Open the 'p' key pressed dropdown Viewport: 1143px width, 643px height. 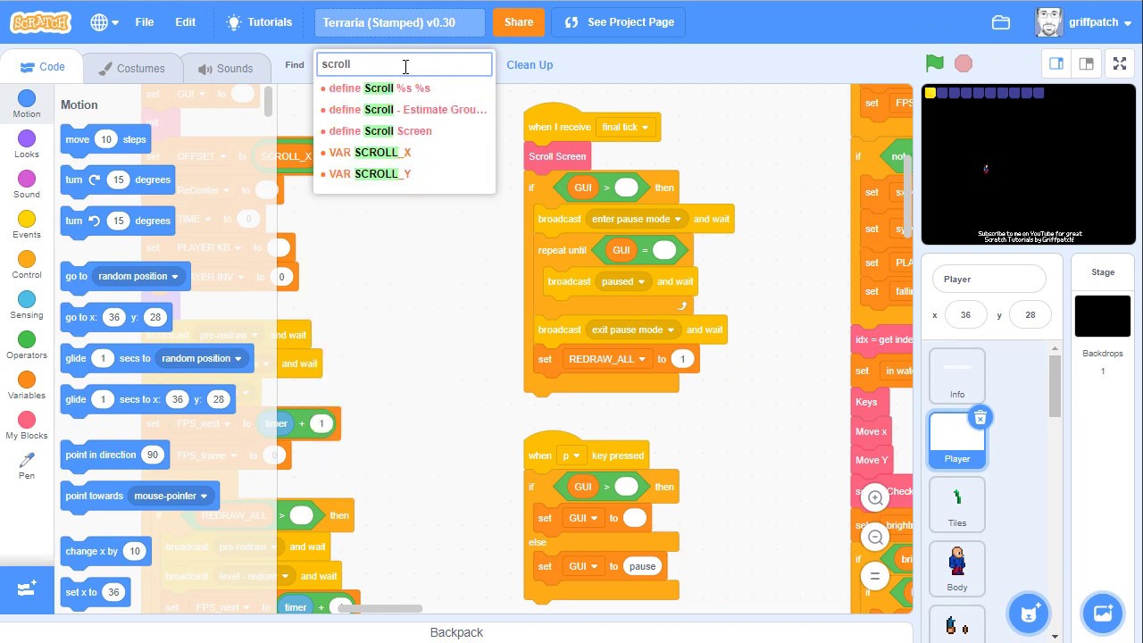coord(570,455)
